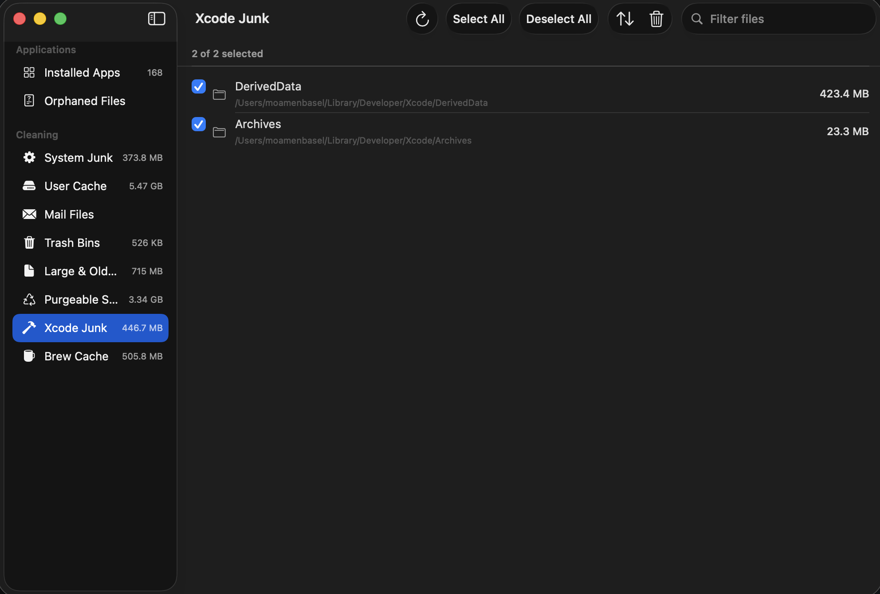Open the Brew Cache mug icon
The height and width of the screenshot is (594, 880).
pyautogui.click(x=29, y=356)
